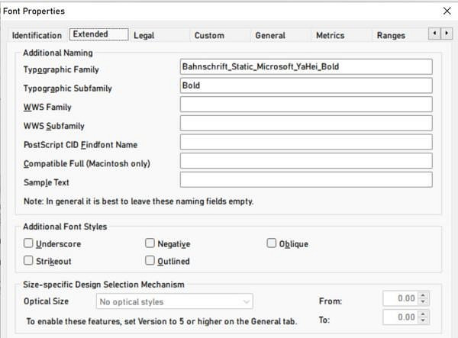Click into the Sample Text field
Screen dimensions: 458x338
click(x=306, y=180)
